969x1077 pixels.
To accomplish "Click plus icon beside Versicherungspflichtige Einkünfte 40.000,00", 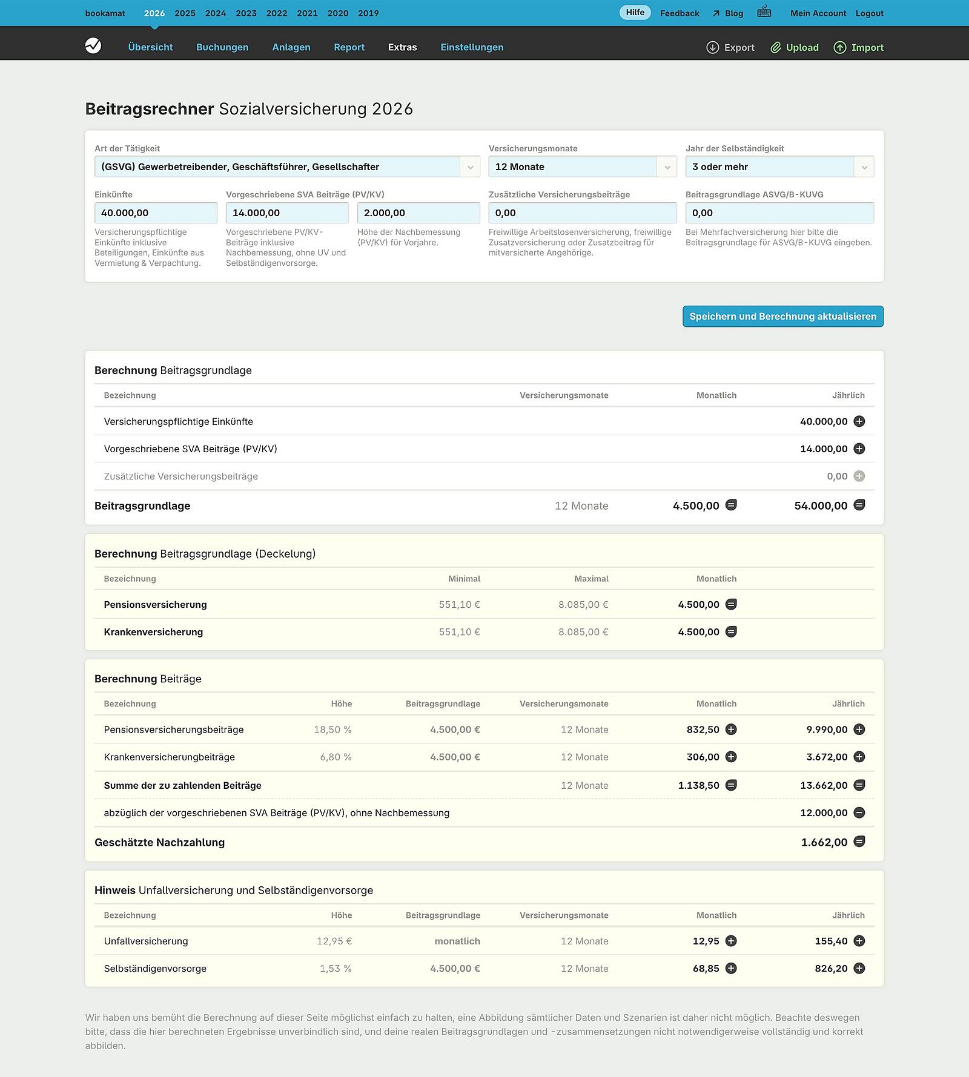I will 859,421.
